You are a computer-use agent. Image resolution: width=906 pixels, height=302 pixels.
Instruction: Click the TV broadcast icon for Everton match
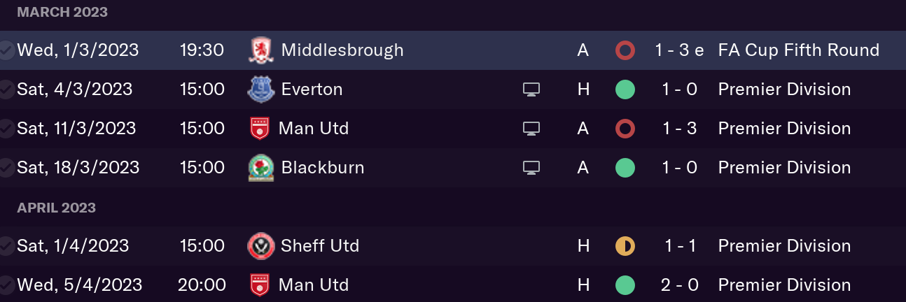coord(531,89)
